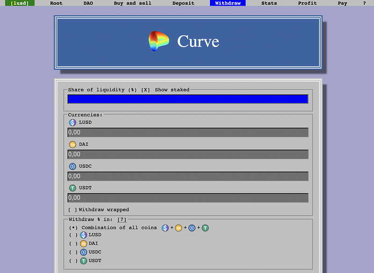
Task: Click USDT icon beside its withdraw radio option
Action: coord(84,261)
